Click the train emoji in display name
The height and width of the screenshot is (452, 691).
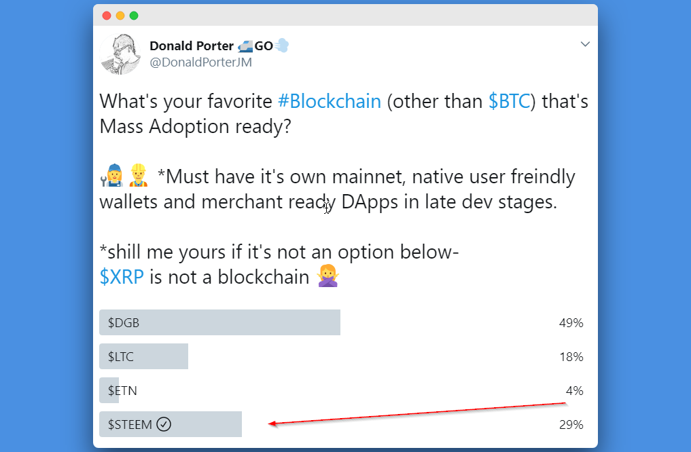point(245,46)
